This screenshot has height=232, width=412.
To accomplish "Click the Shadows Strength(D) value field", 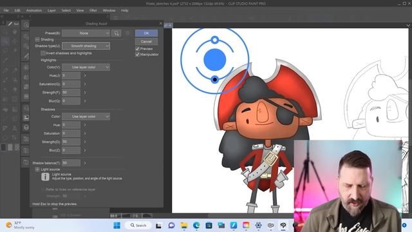I will pos(71,142).
